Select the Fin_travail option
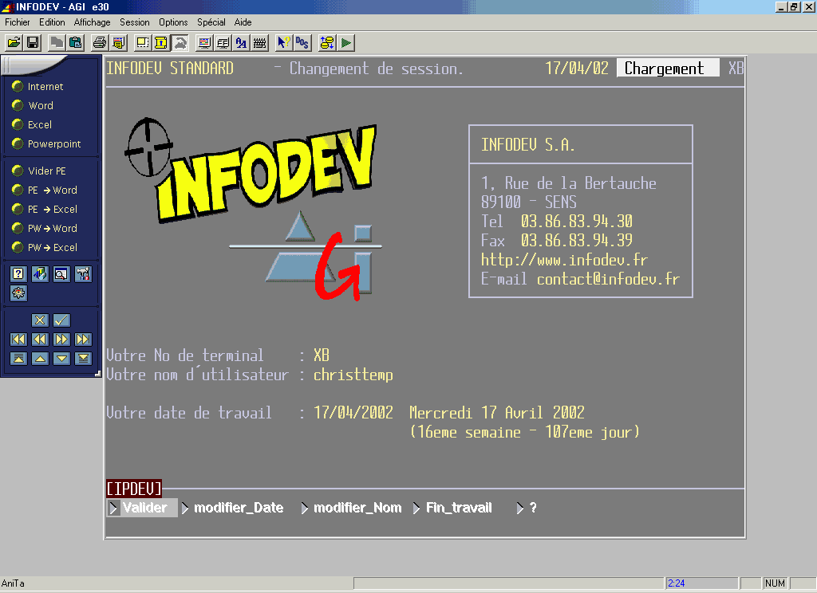Image resolution: width=817 pixels, height=593 pixels. tap(453, 508)
